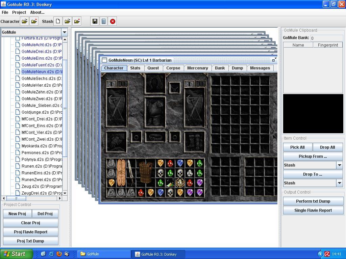
Task: Click the GoMule Bank value field
Action: coord(326,38)
